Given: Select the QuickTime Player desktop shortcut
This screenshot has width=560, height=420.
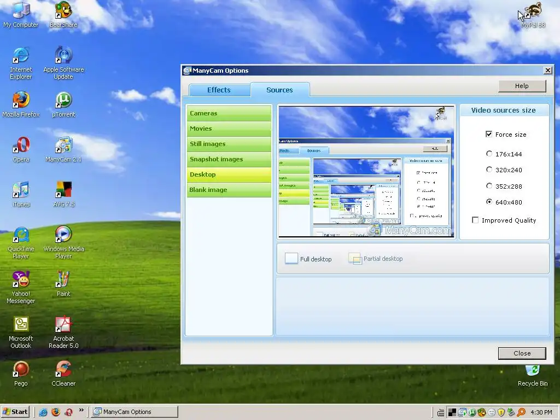Looking at the screenshot, I should [21, 243].
